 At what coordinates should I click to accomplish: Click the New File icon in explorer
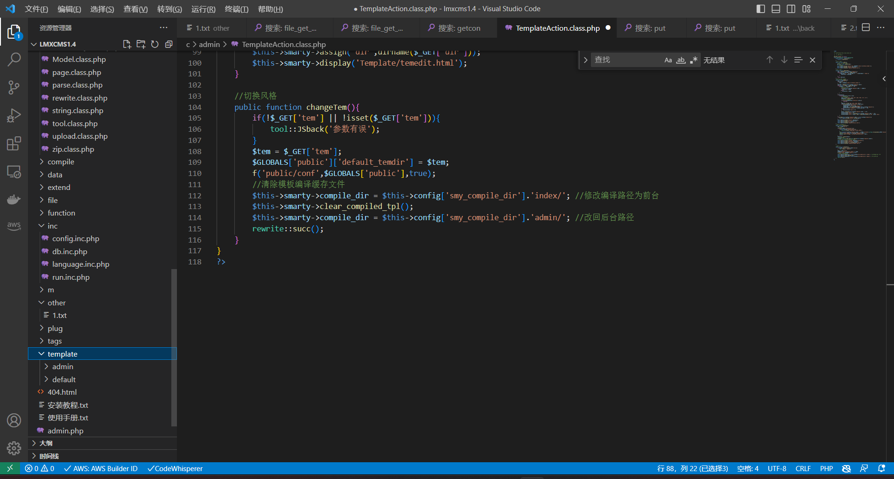point(127,44)
